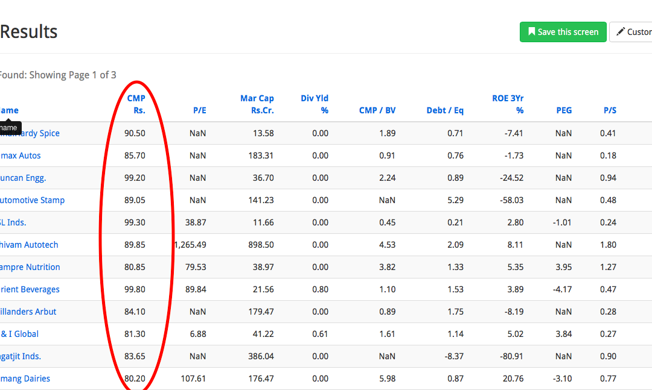Screen dimensions: 652x390
Task: Sort by Mar Cap Rs.Cr. header
Action: tap(257, 104)
